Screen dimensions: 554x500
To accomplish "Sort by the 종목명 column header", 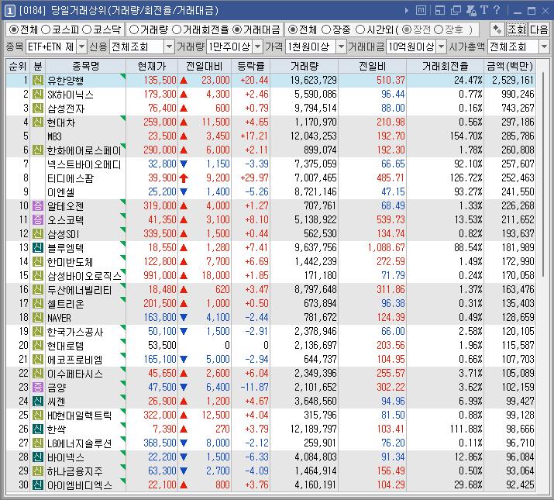I will 85,66.
